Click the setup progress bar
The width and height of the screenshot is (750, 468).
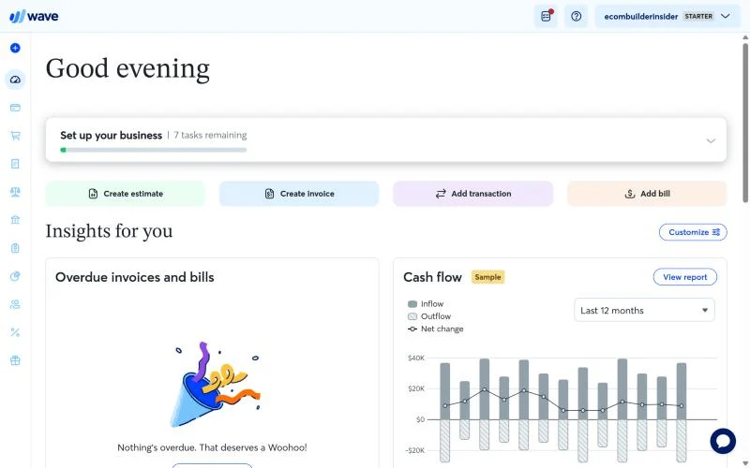[x=153, y=150]
